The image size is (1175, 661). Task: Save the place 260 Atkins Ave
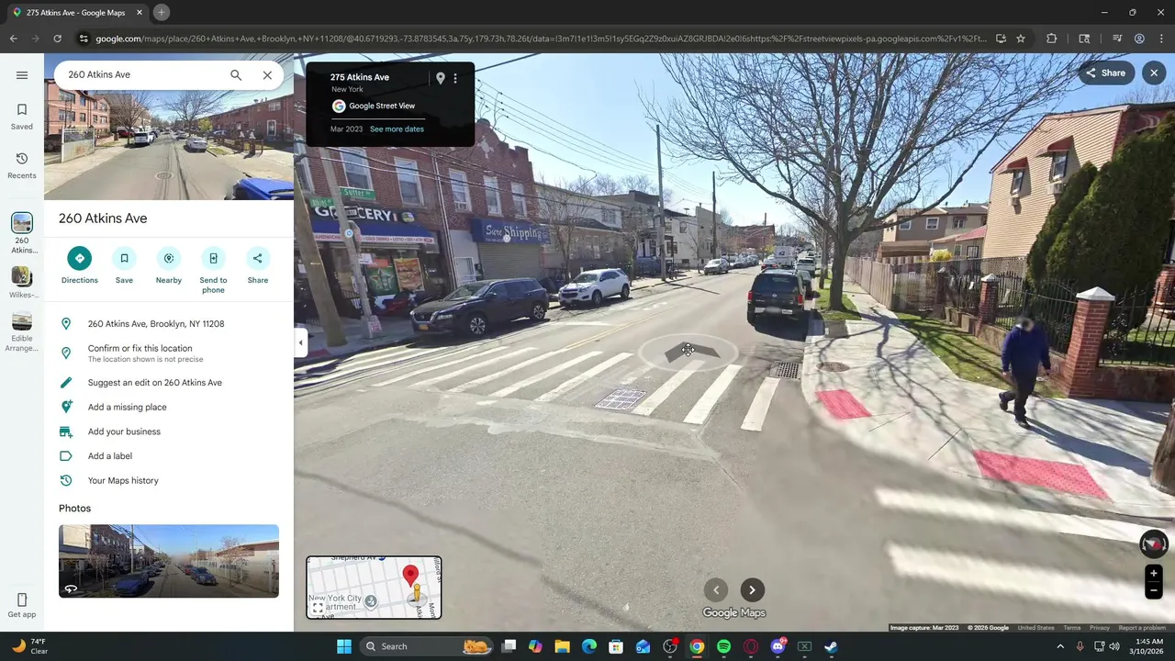pos(124,265)
